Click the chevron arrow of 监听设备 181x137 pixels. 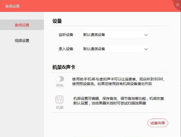(146, 35)
